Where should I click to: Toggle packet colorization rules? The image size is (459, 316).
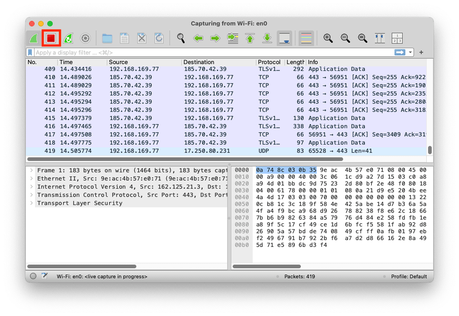pyautogui.click(x=306, y=38)
